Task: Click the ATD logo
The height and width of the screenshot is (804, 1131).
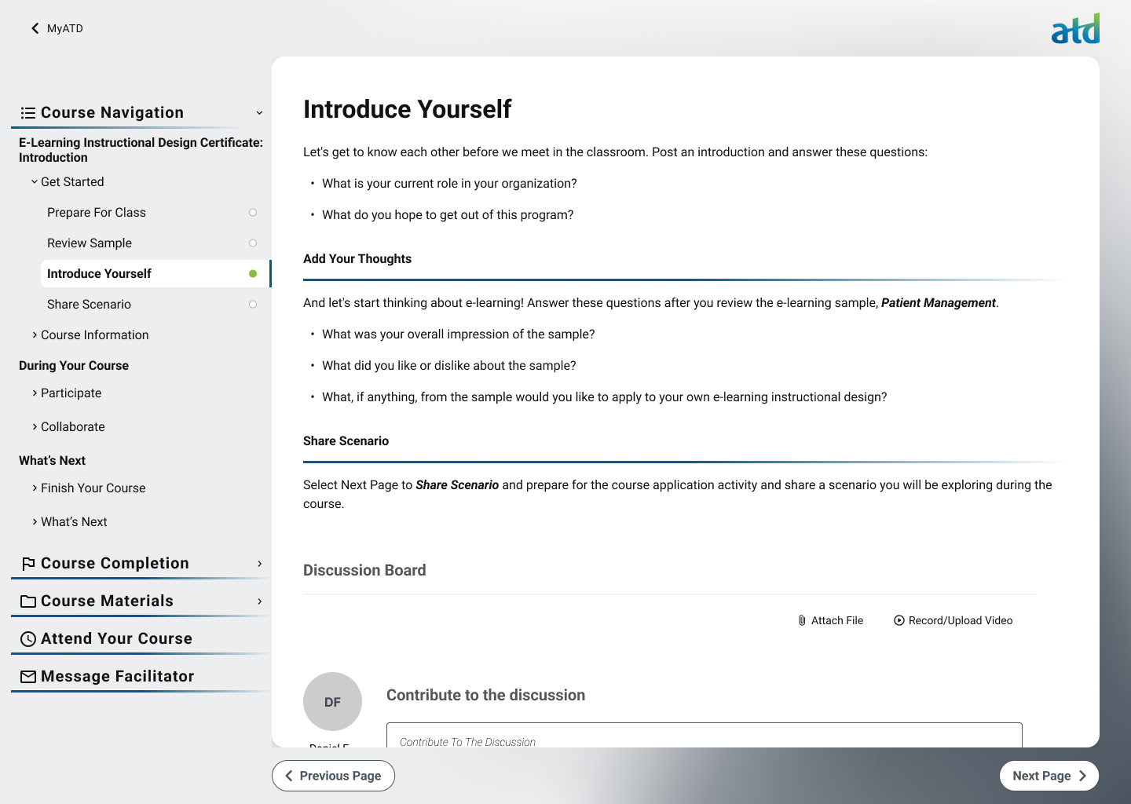Action: tap(1075, 28)
